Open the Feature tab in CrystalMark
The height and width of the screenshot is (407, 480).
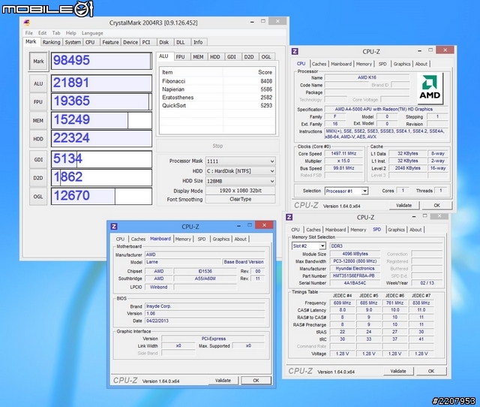[x=110, y=42]
